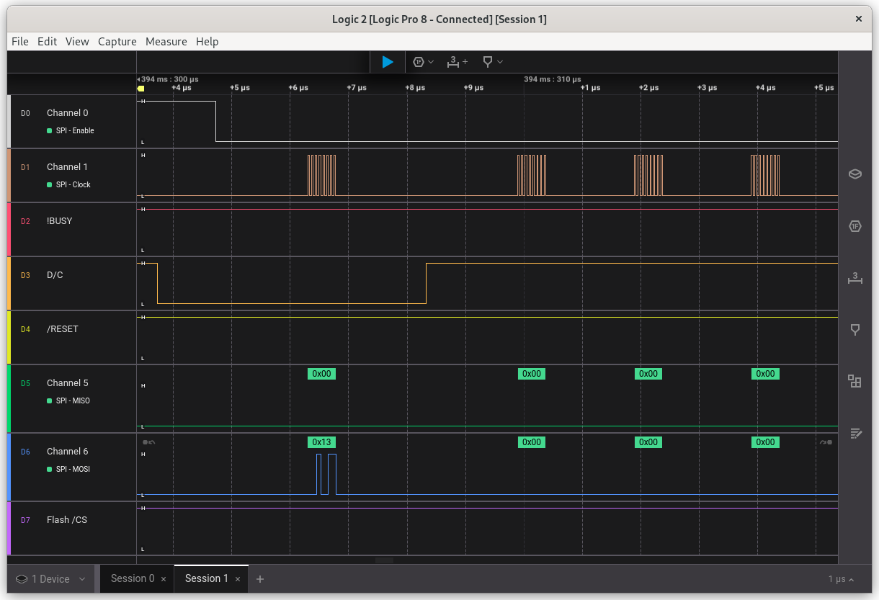879x600 pixels.
Task: Open the Analyzers panel in right sidebar
Action: 855,226
